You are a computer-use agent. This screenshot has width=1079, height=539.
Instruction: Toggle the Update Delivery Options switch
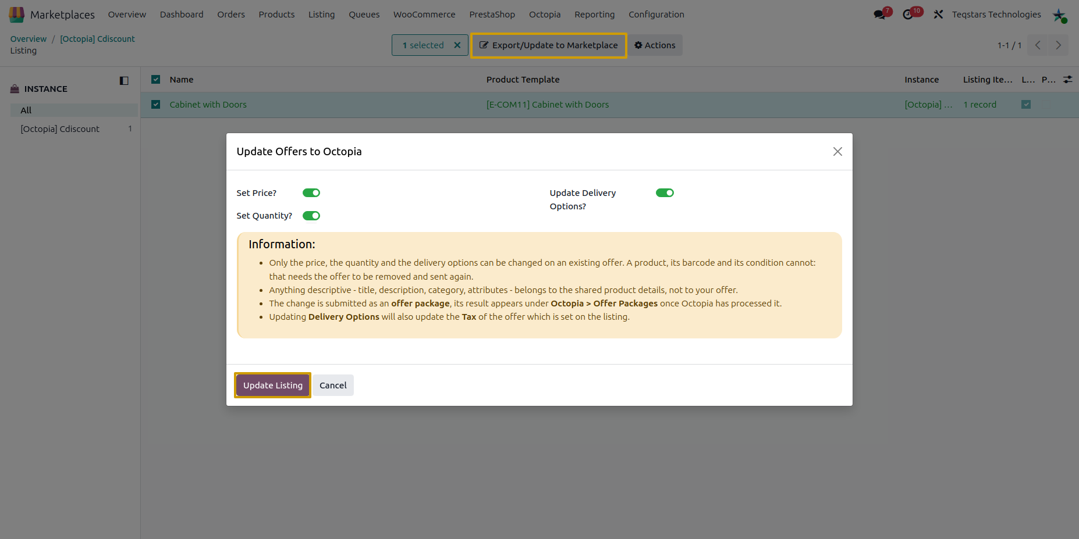(665, 193)
